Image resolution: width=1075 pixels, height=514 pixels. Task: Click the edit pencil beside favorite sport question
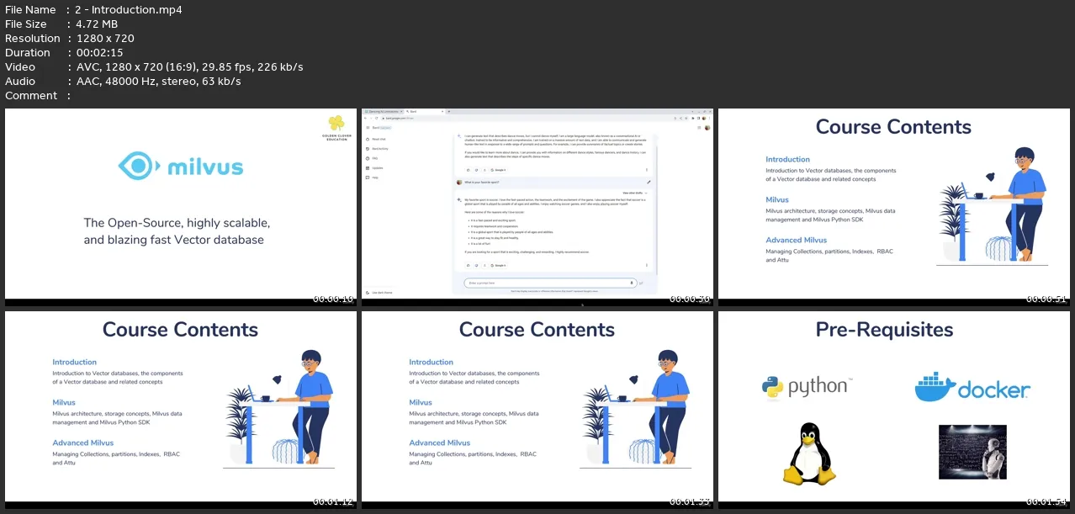tap(649, 182)
